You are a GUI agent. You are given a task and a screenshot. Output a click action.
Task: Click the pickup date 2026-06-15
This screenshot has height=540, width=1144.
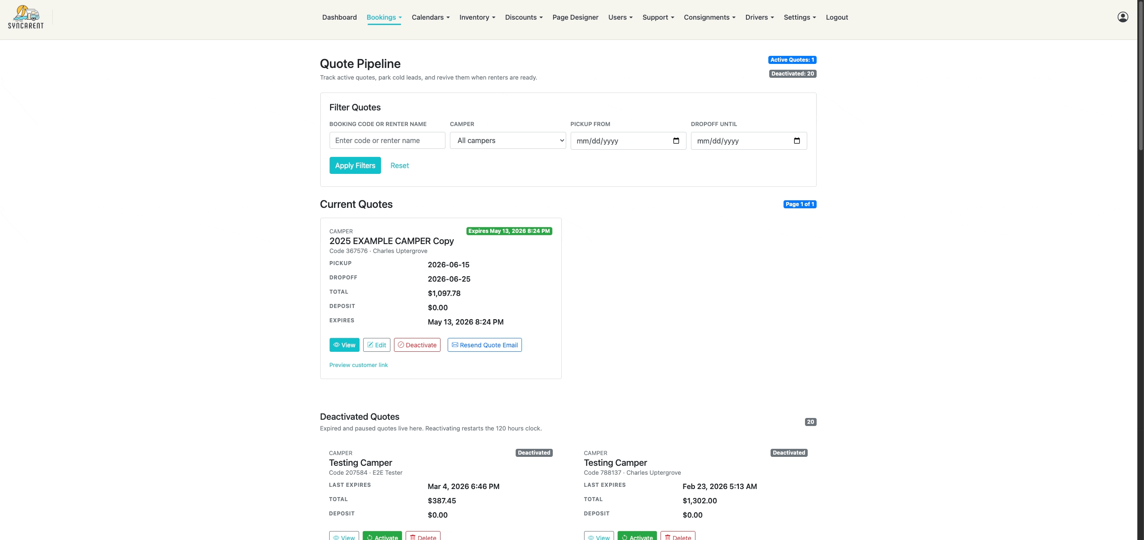click(449, 265)
